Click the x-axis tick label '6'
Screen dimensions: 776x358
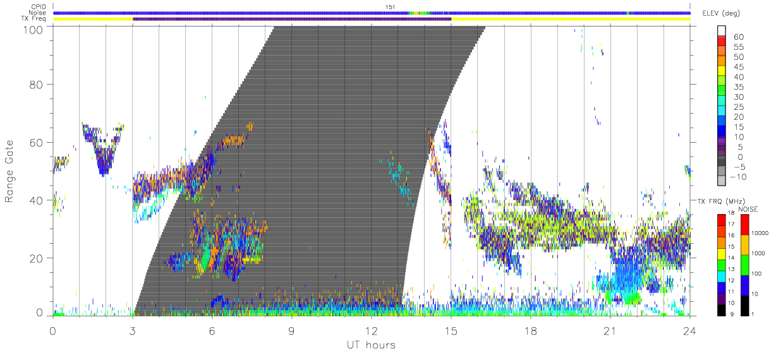pyautogui.click(x=212, y=330)
